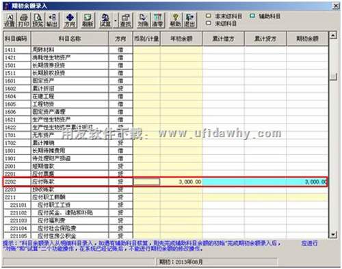Open 帮助 help
Screen dimensions: 342x269
(175, 20)
